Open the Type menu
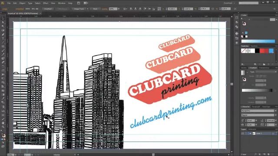 tap(30, 3)
